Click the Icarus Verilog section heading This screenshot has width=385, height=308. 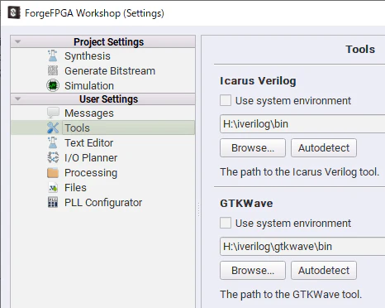pos(258,81)
